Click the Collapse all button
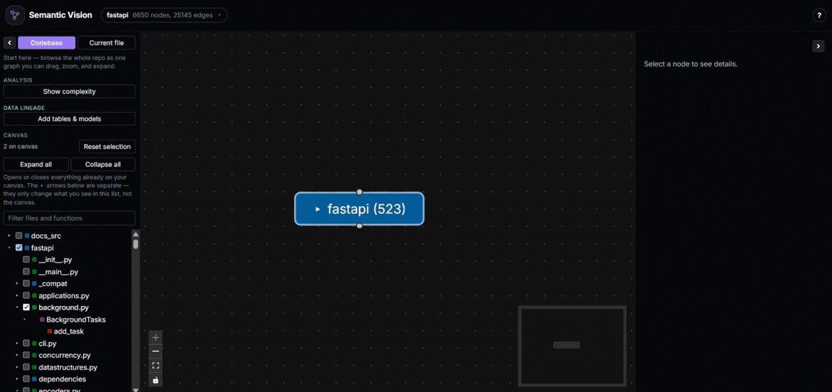832x392 pixels. (x=103, y=165)
